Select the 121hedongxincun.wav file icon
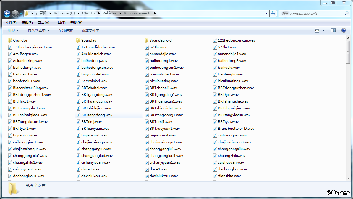 click(x=215, y=40)
